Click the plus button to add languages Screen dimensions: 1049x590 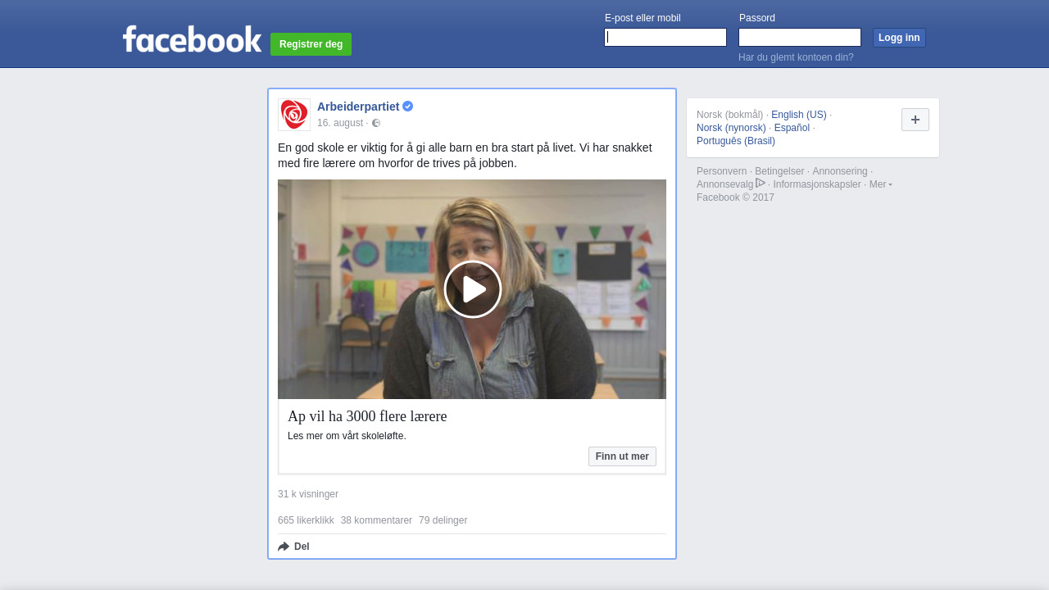[x=915, y=120]
